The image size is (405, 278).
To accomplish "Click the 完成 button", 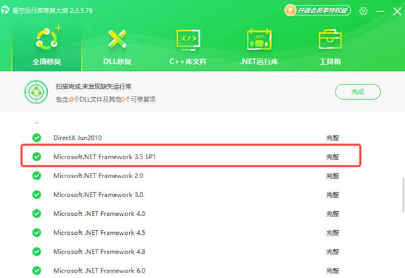I will [x=358, y=92].
